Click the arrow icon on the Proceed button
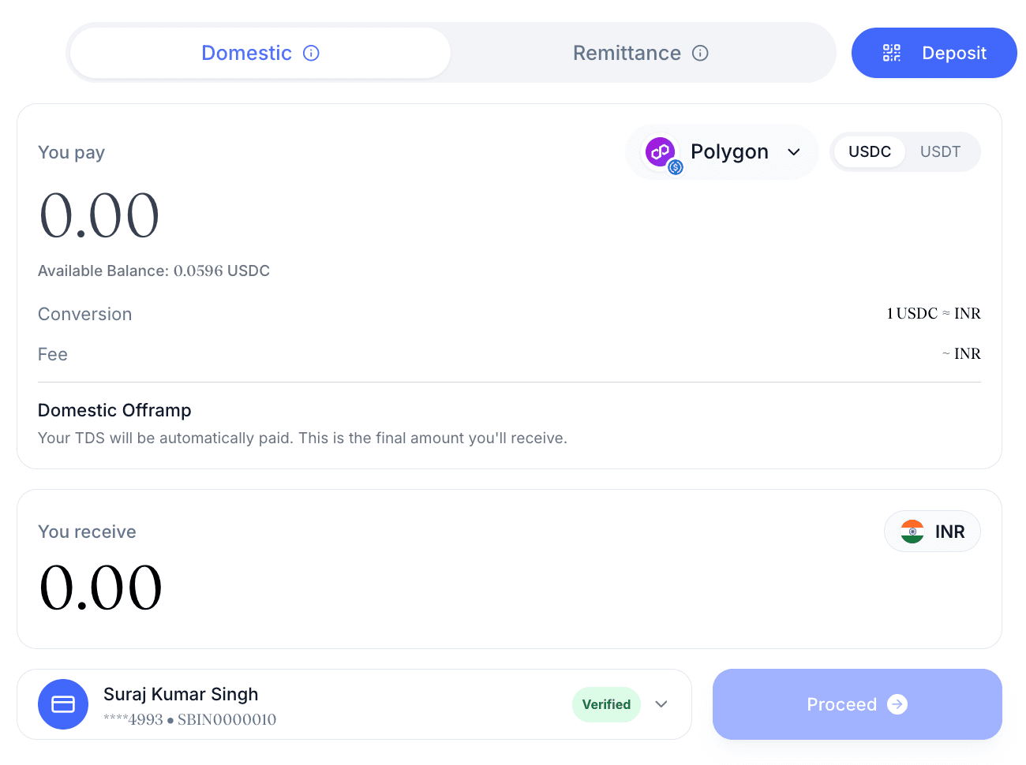This screenshot has height=765, width=1026. coord(897,704)
